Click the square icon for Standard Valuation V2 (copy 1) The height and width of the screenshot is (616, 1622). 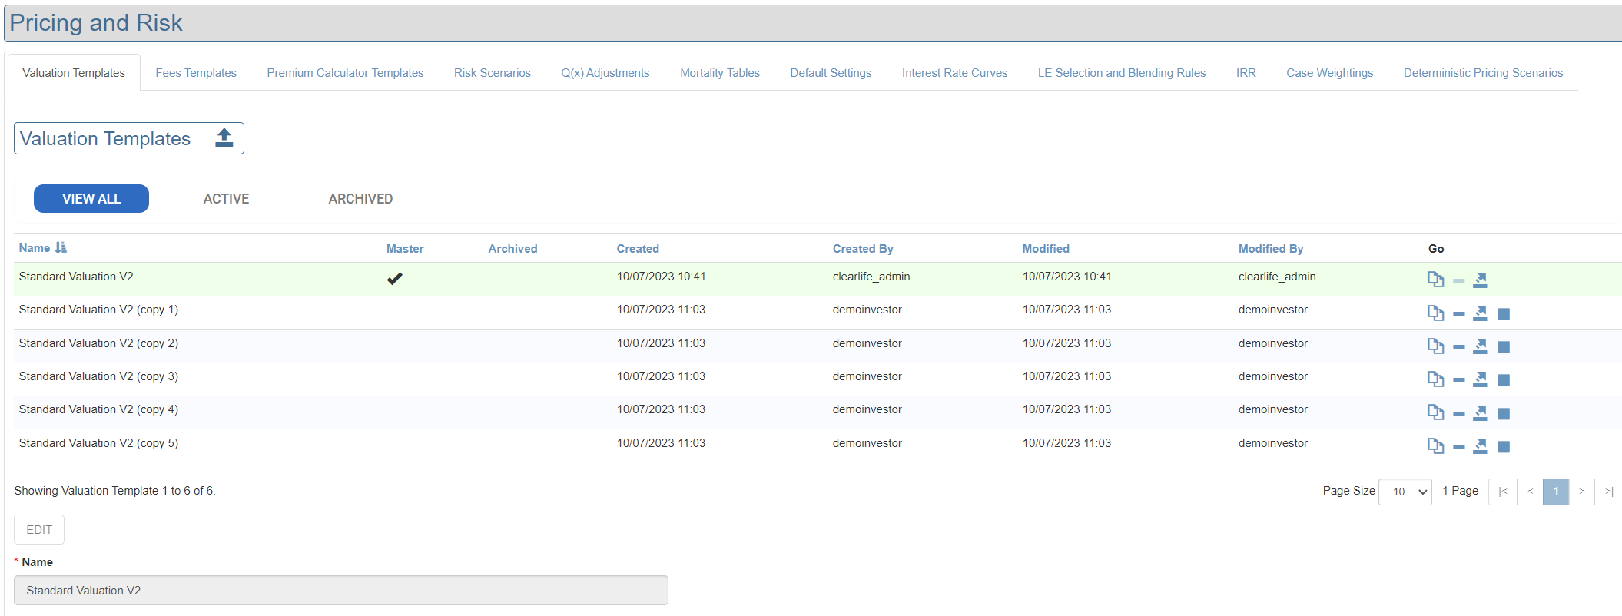pyautogui.click(x=1504, y=313)
